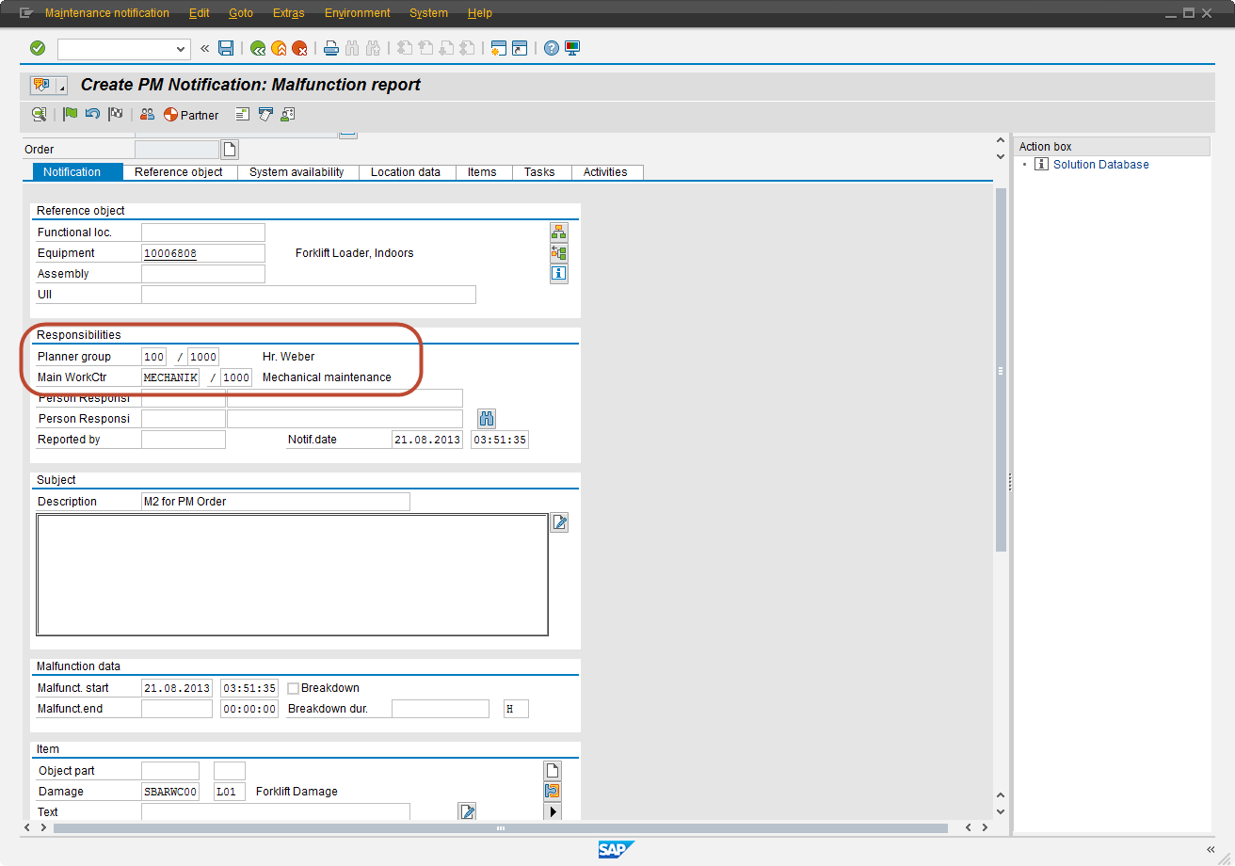Click the orange icon beside Forklift Damage
1235x866 pixels.
553,792
